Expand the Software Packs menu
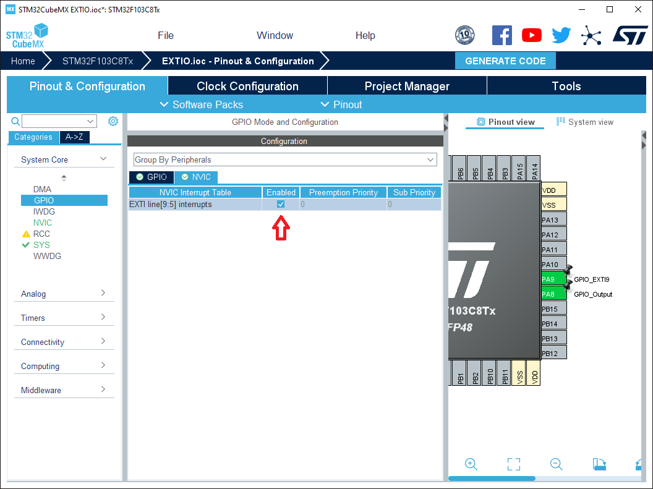The width and height of the screenshot is (653, 489). tap(202, 104)
